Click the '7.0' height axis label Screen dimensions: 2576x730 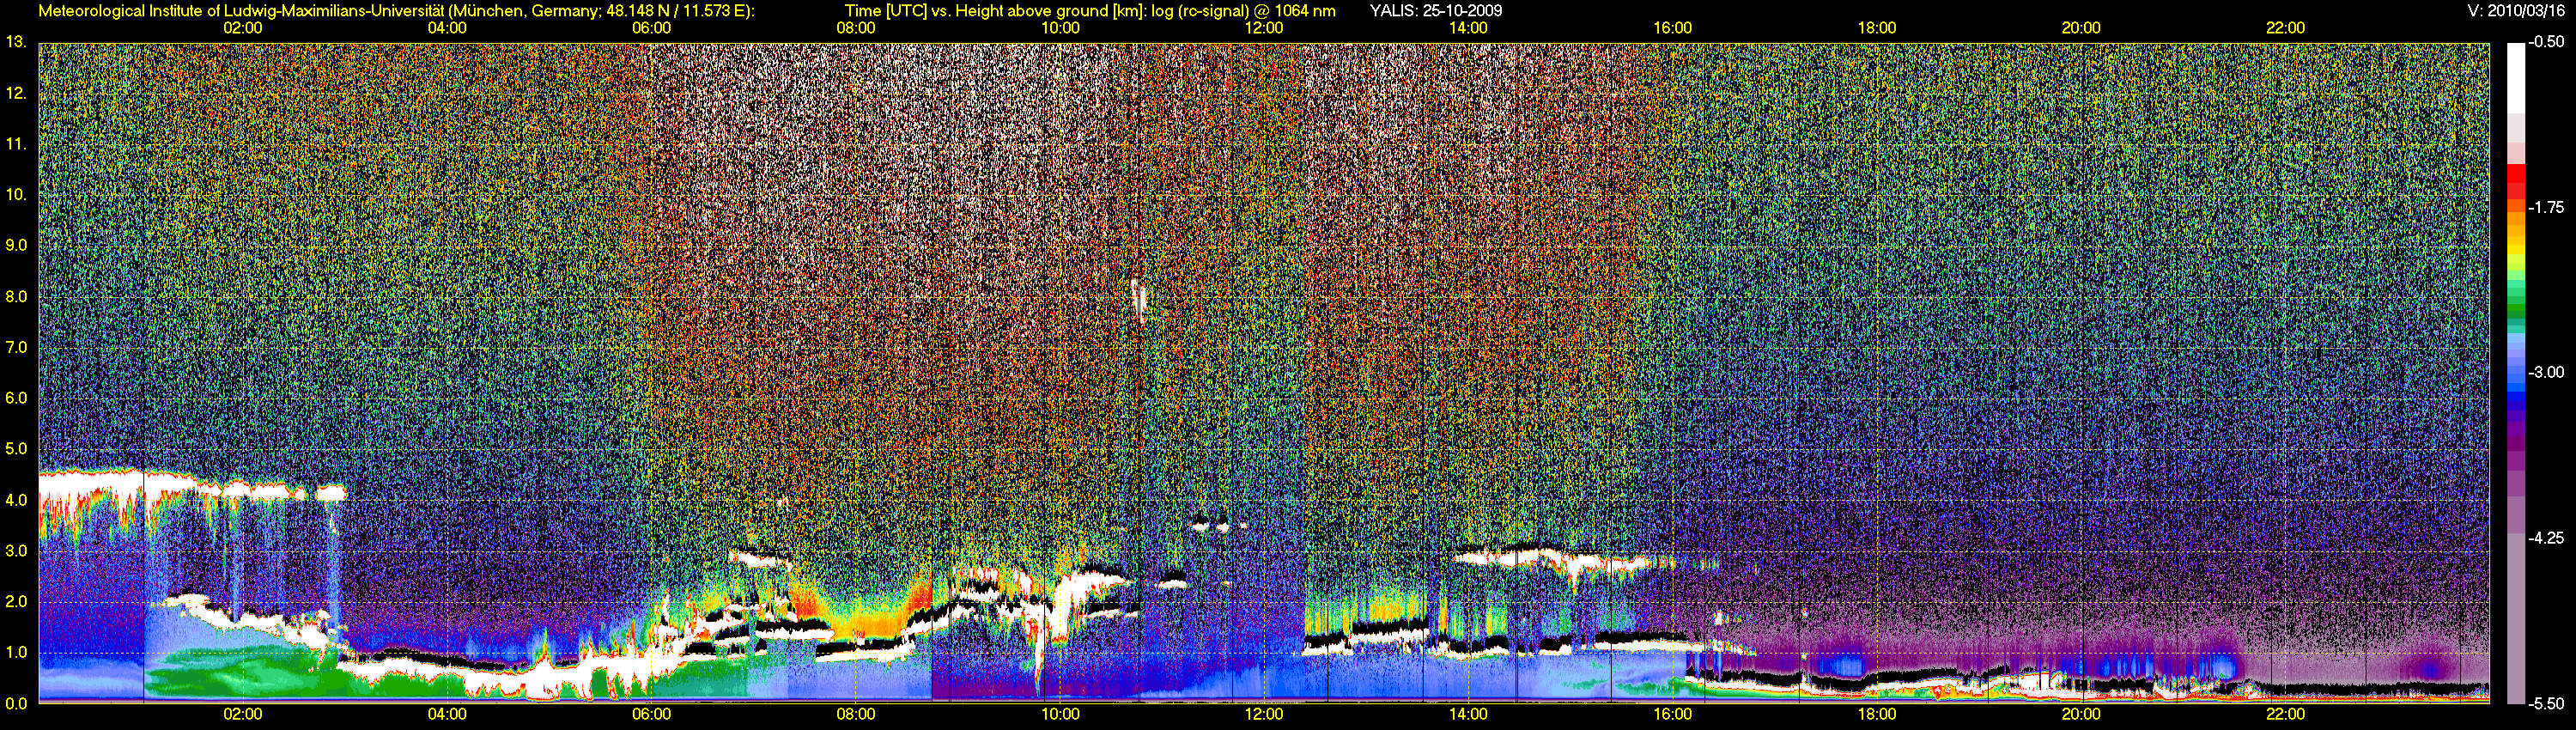pos(16,347)
